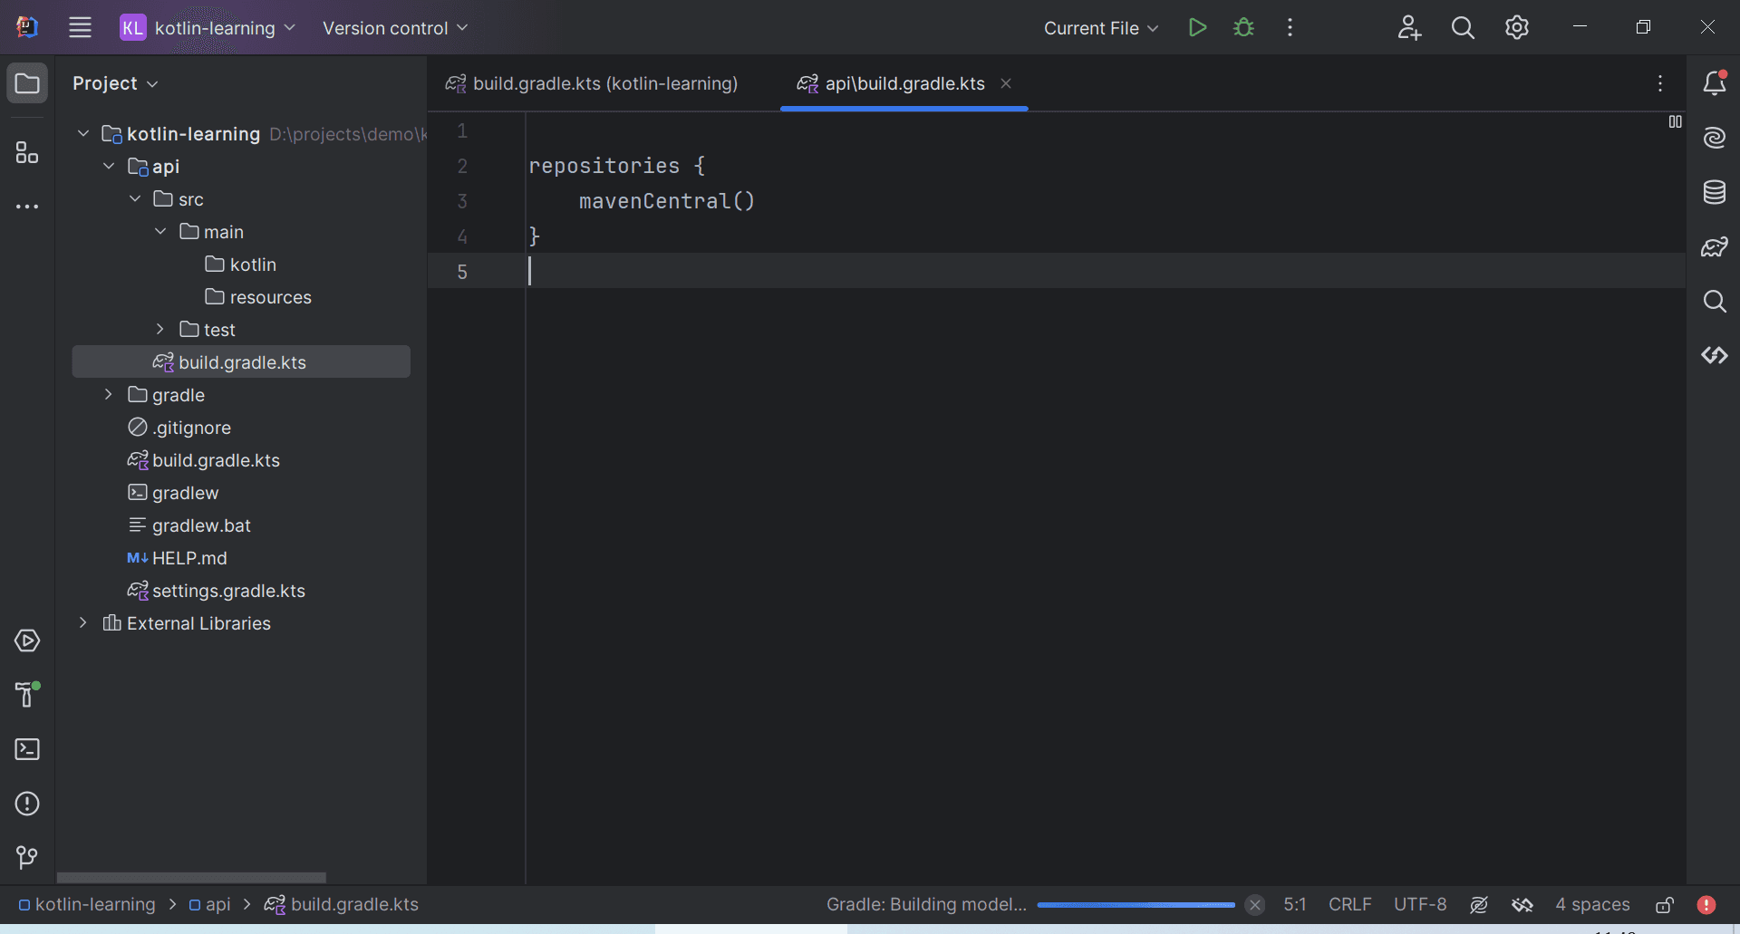Open Build hammer tool window
The height and width of the screenshot is (934, 1740).
(x=27, y=695)
